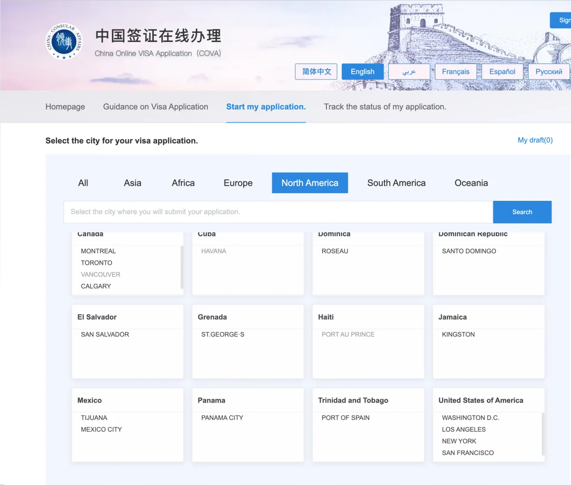The height and width of the screenshot is (485, 571).
Task: Change language to Español
Action: [x=502, y=71]
